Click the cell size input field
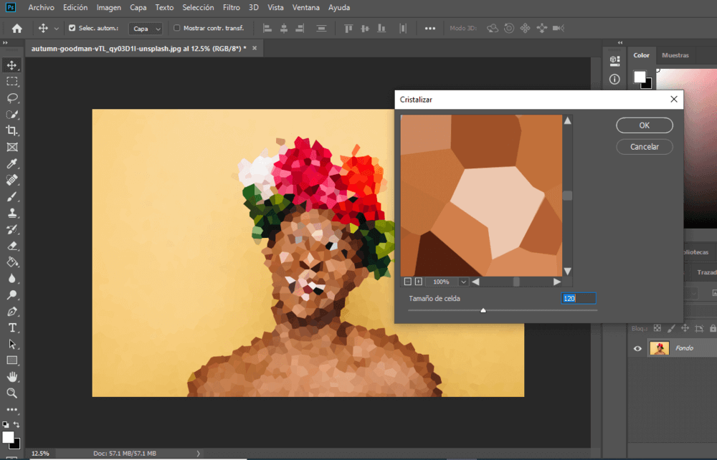The width and height of the screenshot is (717, 460). [578, 298]
